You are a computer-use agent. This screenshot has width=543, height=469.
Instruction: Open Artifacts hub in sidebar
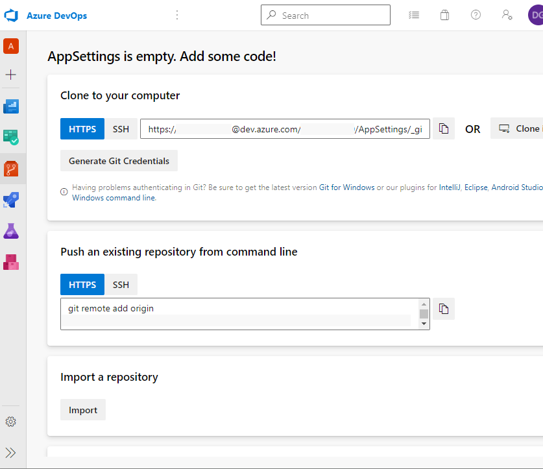(x=11, y=262)
